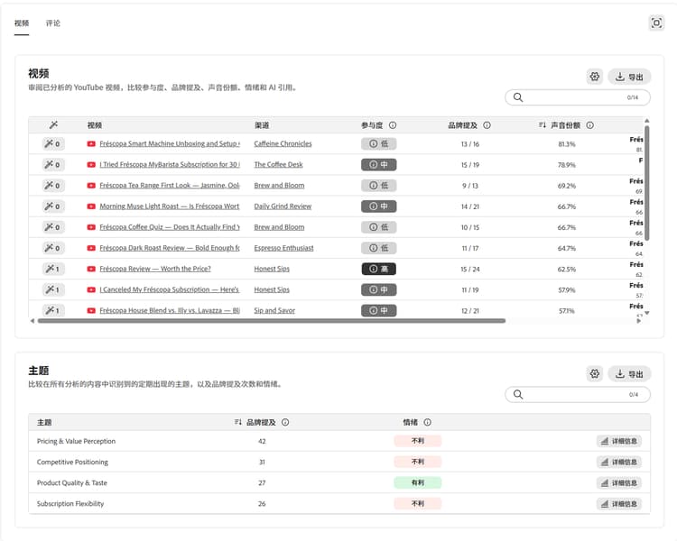Click wand badge in Morning Muse row

53,206
